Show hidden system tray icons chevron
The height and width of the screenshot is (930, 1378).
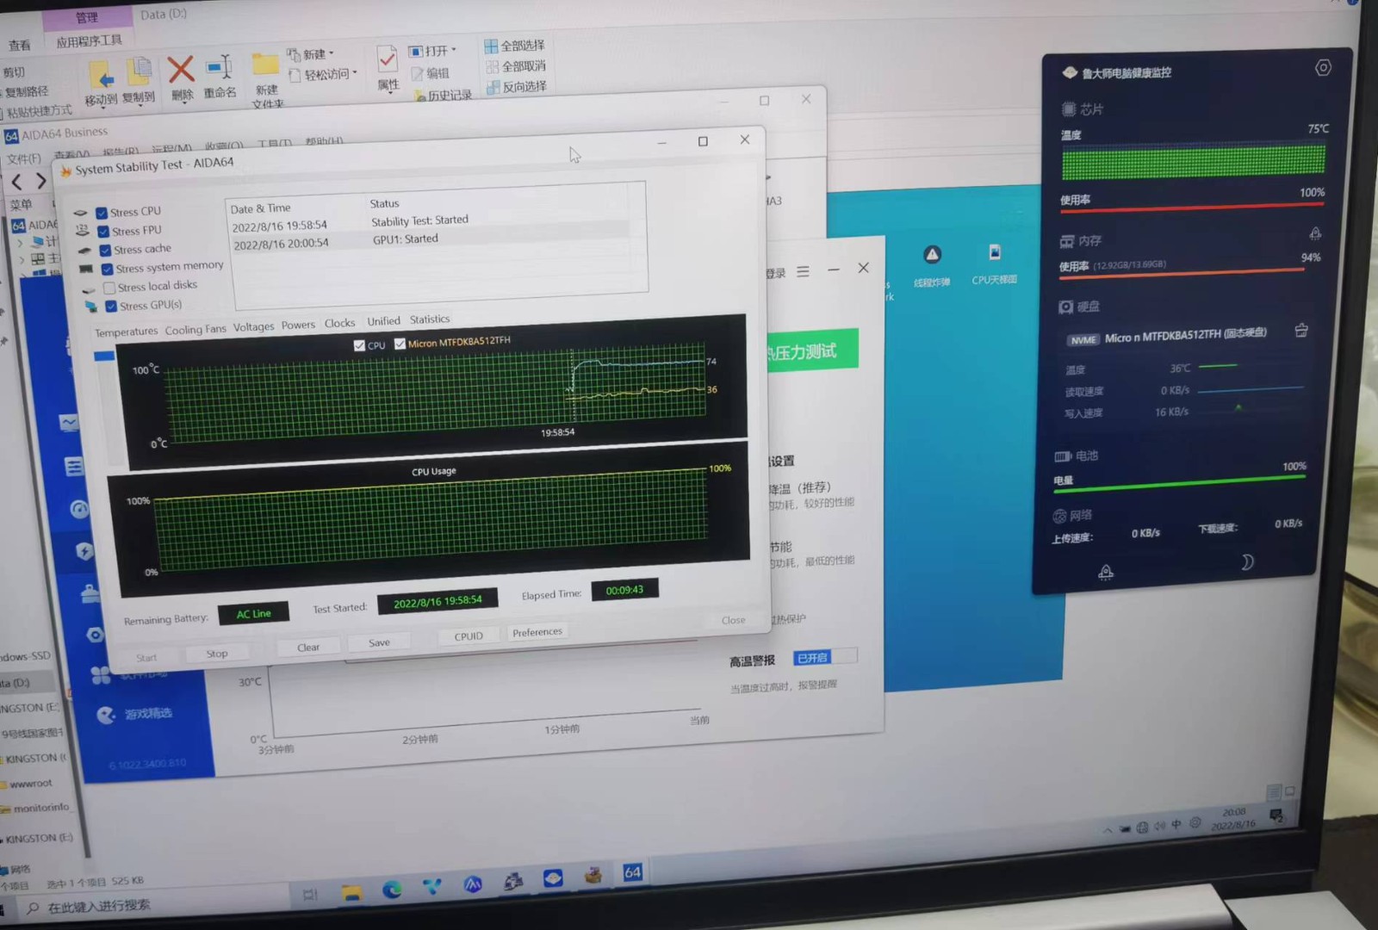click(1107, 830)
